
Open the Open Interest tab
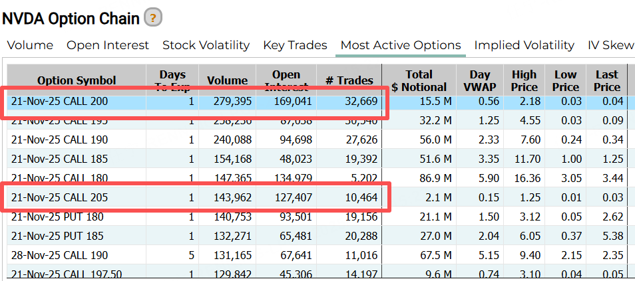[108, 45]
